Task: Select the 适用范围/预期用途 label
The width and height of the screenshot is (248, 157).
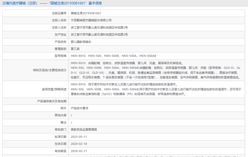Action: pos(54,89)
